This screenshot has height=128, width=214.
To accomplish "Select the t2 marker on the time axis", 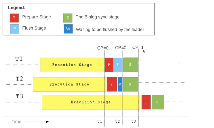I will click(117, 121).
